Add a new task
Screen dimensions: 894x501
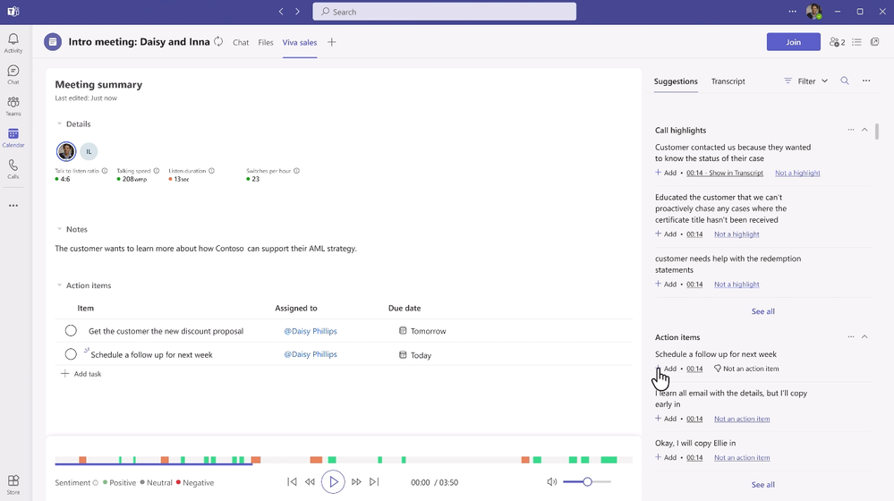pyautogui.click(x=81, y=374)
